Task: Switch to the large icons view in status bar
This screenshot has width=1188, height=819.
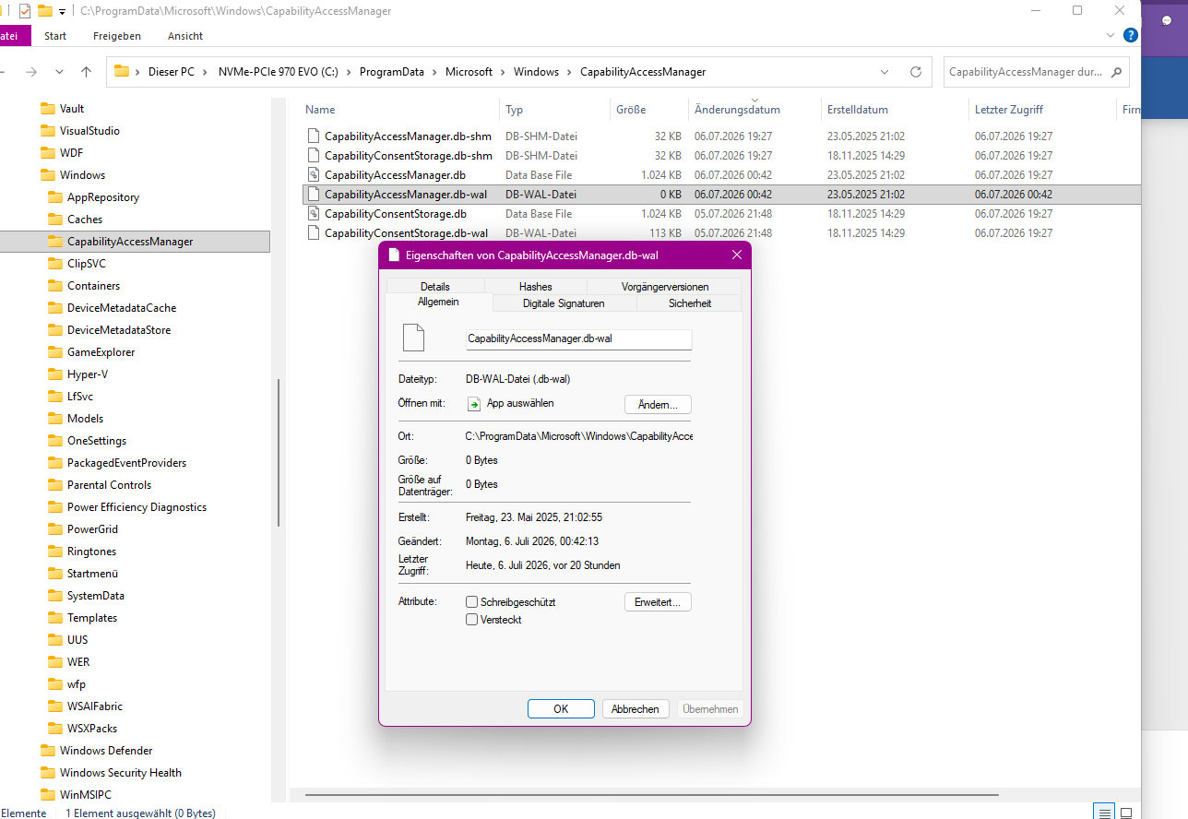Action: point(1126,813)
